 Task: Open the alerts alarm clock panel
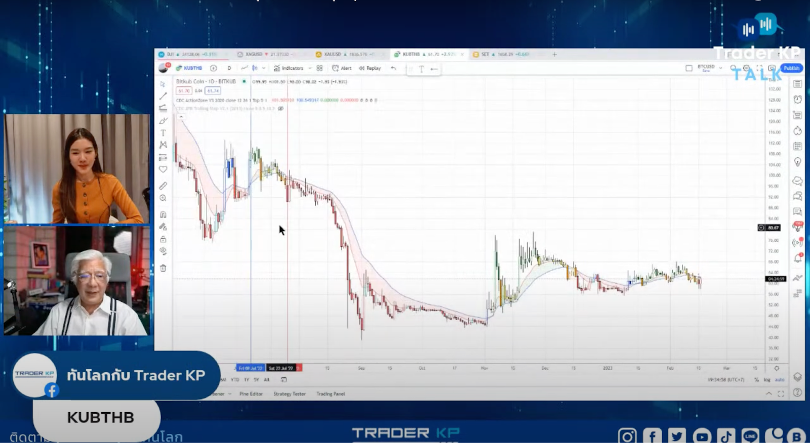[x=797, y=100]
